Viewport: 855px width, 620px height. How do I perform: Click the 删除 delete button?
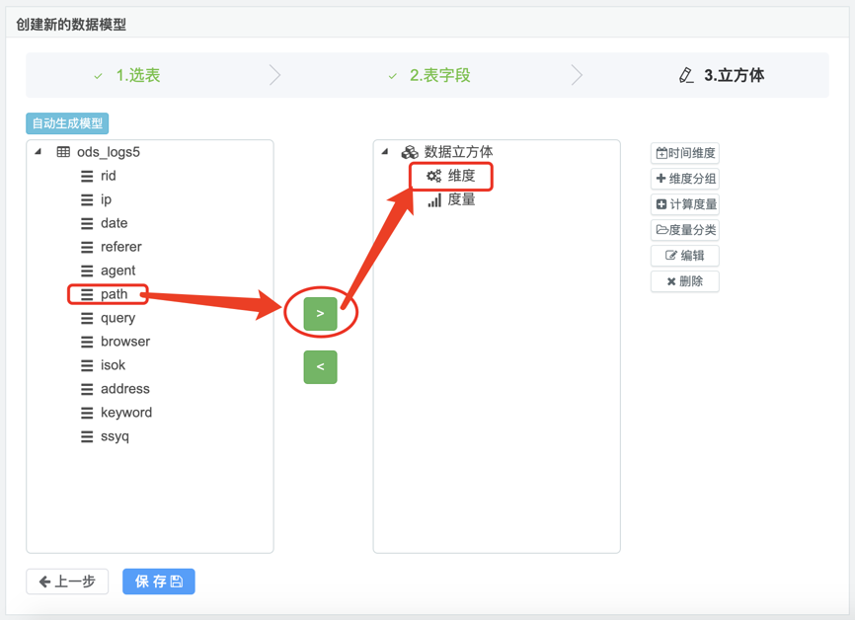(685, 281)
